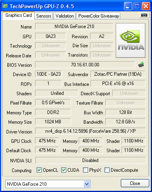152x192 pixels.
Task: Click the Pixel Fillrate field 0.5 GPixel/s
Action: (53, 103)
